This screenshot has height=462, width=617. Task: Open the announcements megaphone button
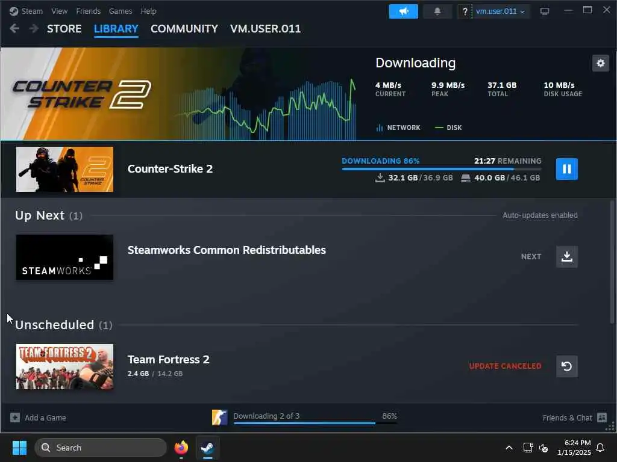pos(403,11)
